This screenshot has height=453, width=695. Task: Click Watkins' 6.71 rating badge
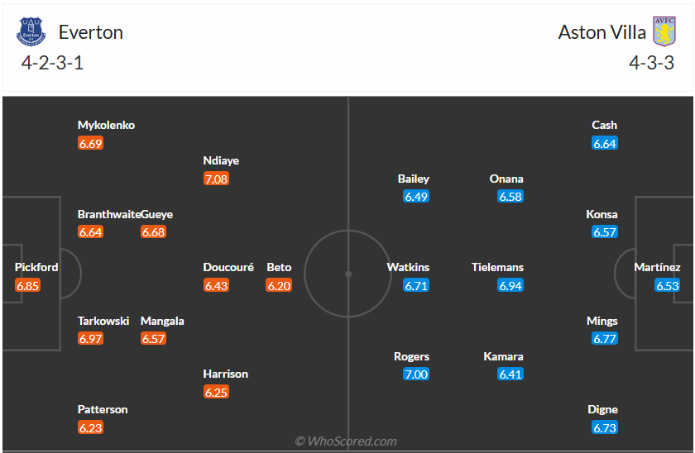(x=416, y=285)
